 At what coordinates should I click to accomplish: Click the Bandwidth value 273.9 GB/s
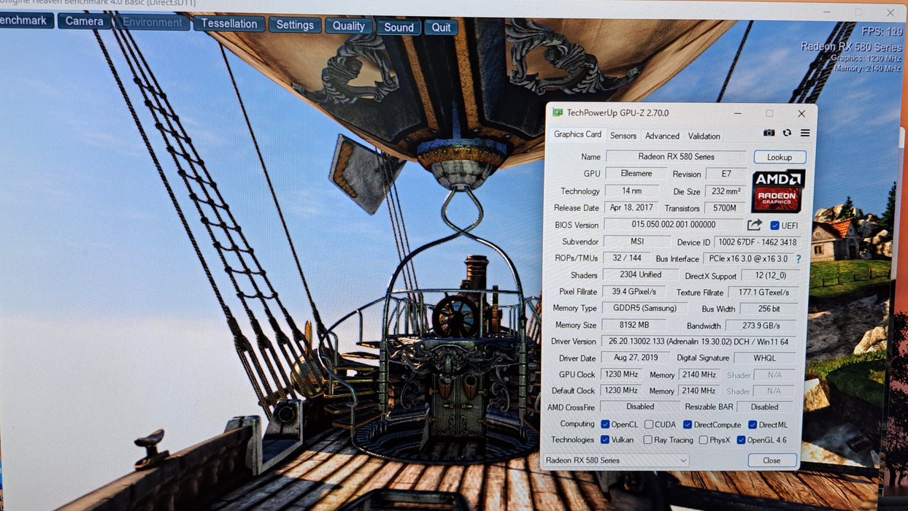762,326
